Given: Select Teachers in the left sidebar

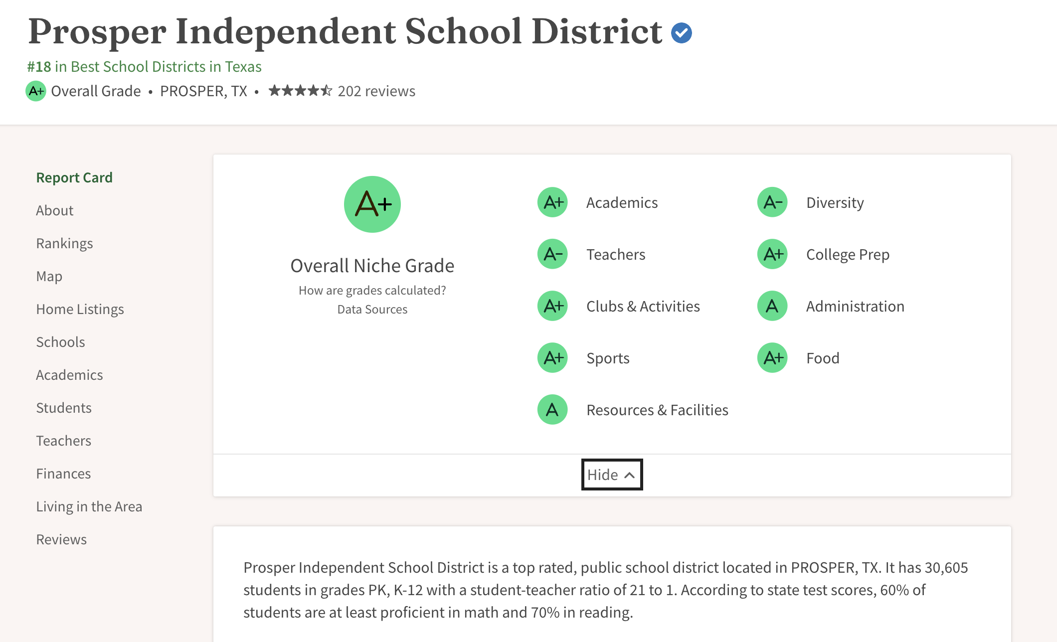Looking at the screenshot, I should pos(63,441).
